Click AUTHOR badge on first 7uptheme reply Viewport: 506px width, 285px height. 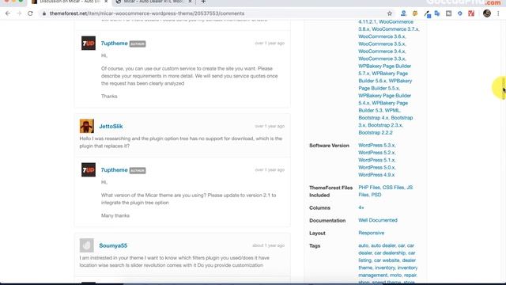point(138,44)
